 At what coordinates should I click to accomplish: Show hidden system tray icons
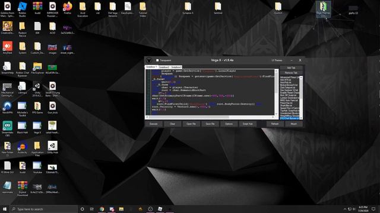[x=345, y=209]
